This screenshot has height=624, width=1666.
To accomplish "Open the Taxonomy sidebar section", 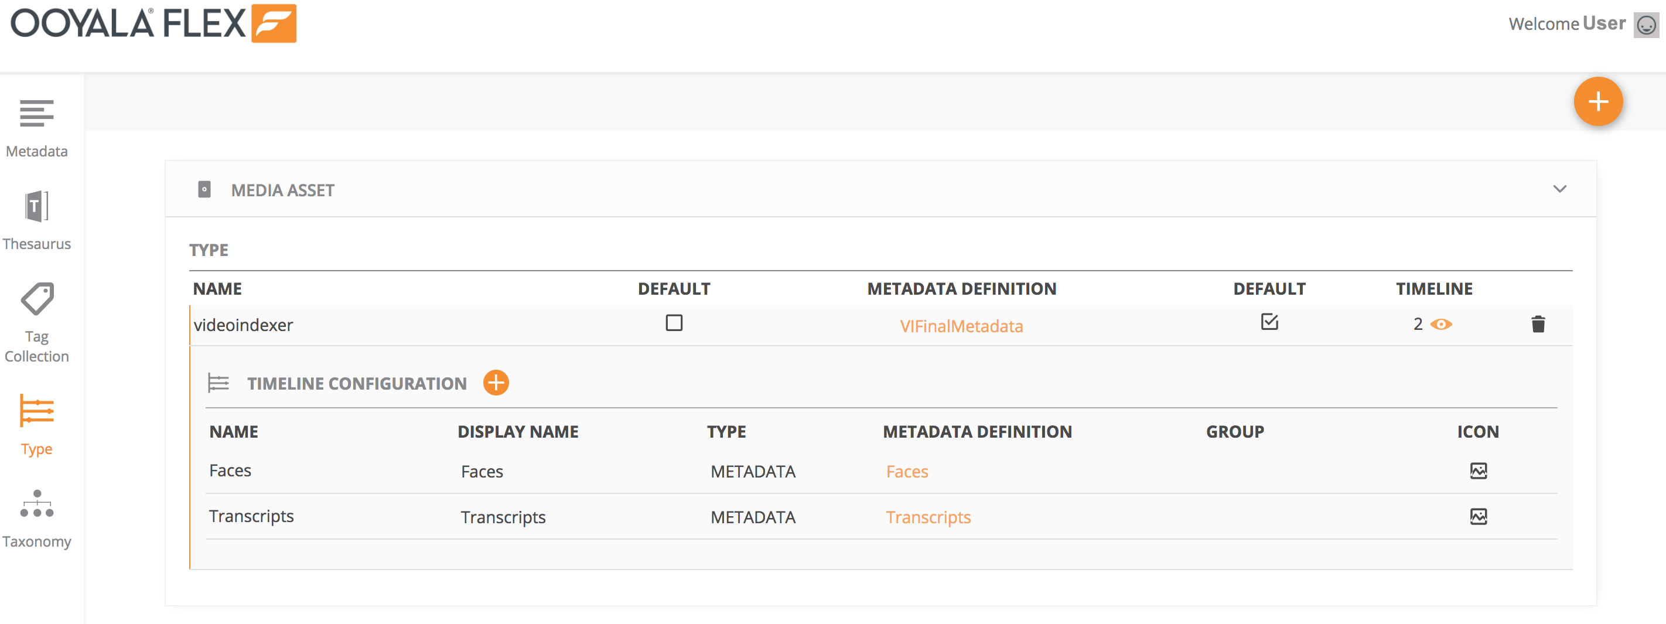I will 36,518.
